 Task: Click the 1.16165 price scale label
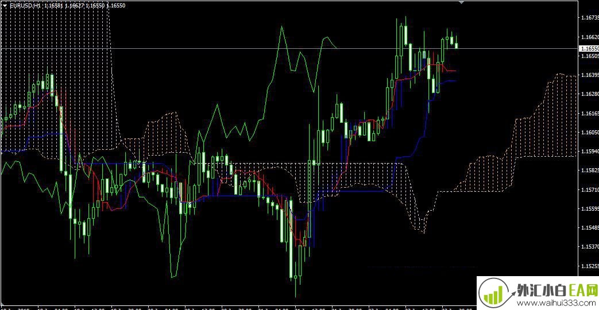point(589,114)
